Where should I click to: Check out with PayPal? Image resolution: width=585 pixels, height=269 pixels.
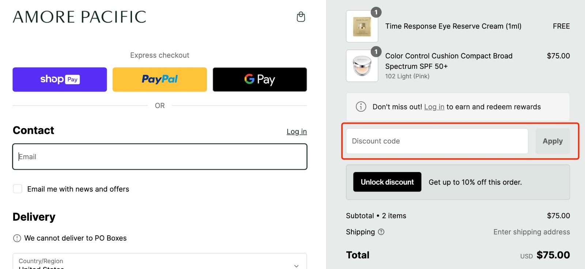159,79
